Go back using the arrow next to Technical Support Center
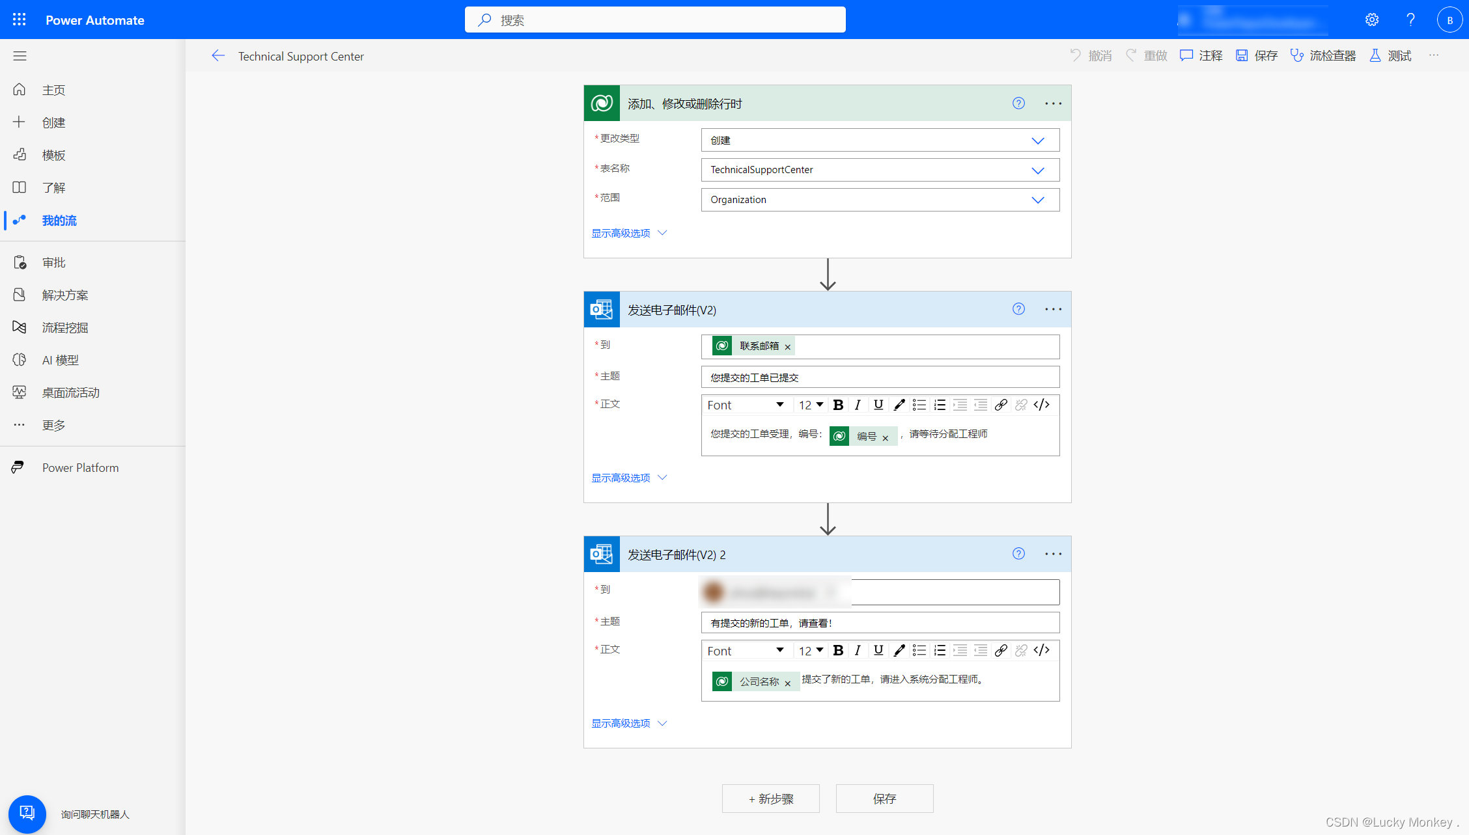This screenshot has width=1469, height=835. pos(218,56)
